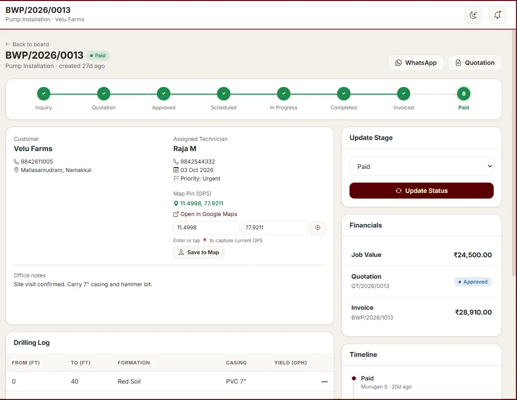Select Scheduled stage checkmark circle

pyautogui.click(x=223, y=94)
